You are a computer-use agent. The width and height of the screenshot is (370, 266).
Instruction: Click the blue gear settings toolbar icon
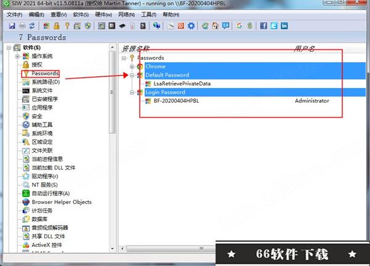click(x=191, y=26)
